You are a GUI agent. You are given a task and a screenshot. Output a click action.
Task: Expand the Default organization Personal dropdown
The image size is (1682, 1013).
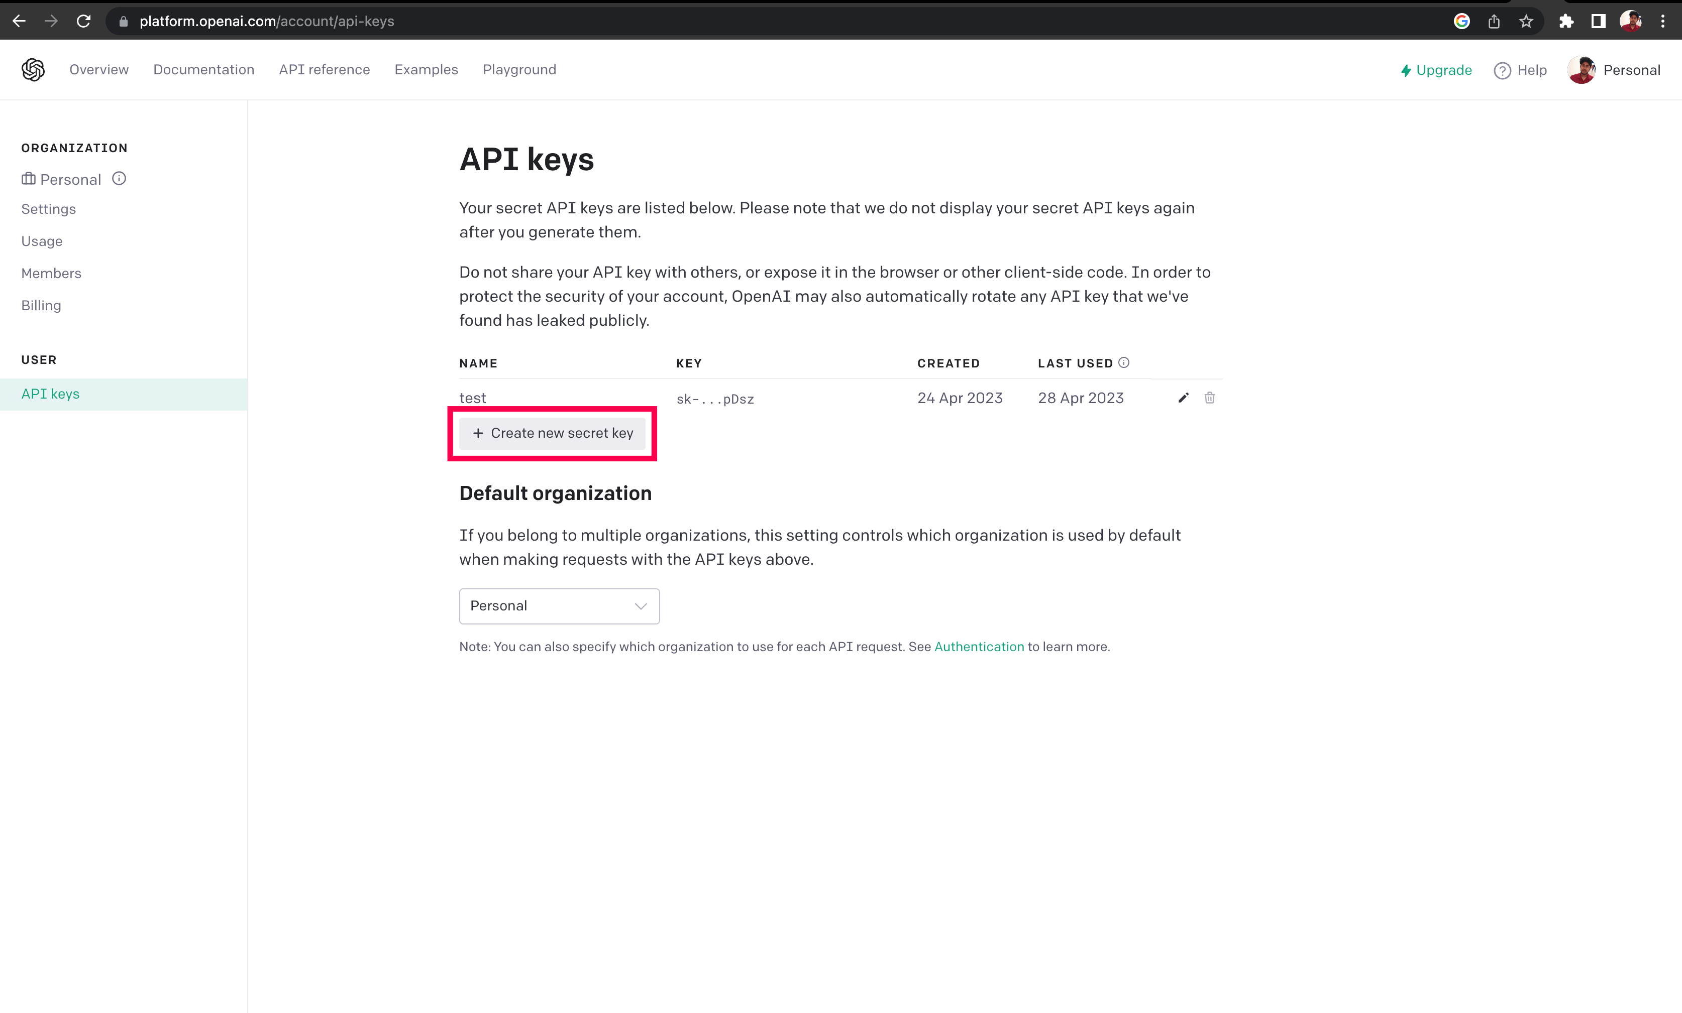(559, 606)
